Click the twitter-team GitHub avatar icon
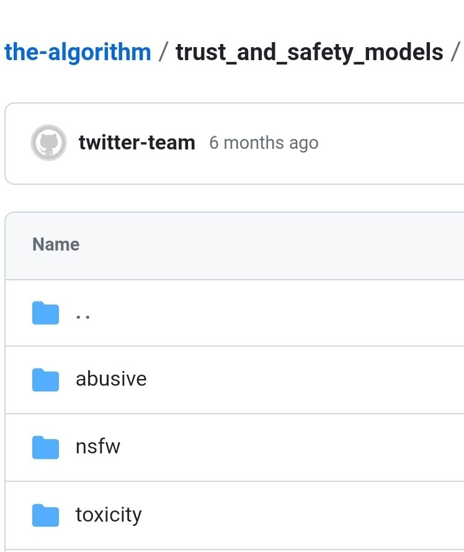Viewport: 464px width, 552px height. (x=48, y=143)
